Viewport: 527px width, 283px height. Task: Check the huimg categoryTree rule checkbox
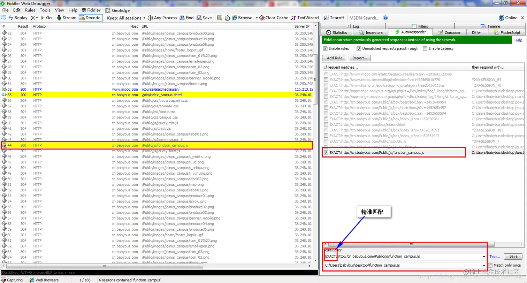pyautogui.click(x=326, y=85)
